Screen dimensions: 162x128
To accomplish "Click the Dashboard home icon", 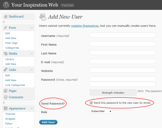I will click(x=6, y=17).
